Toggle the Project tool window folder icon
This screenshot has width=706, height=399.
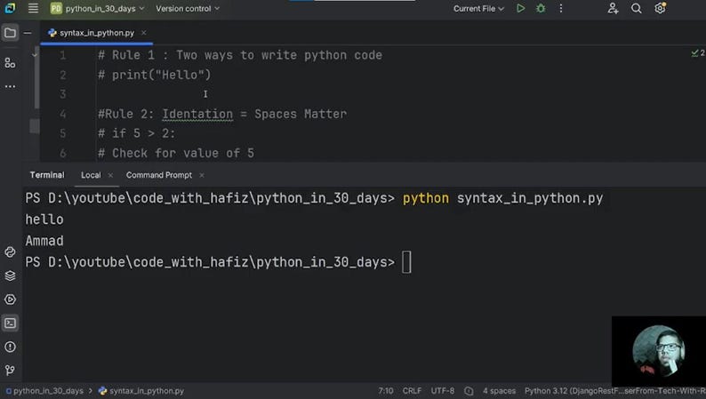coord(10,33)
